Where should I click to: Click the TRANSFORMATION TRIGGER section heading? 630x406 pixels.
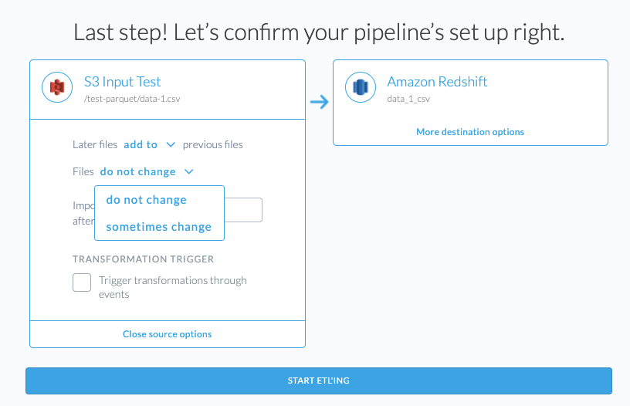point(143,259)
